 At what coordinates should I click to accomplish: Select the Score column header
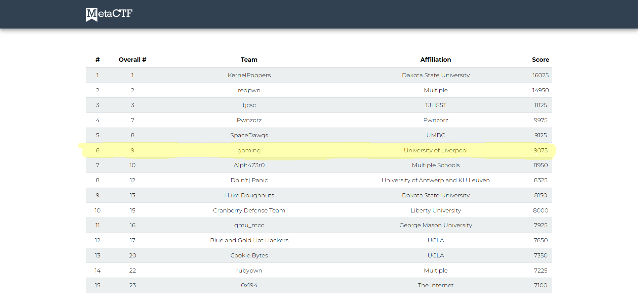click(x=541, y=60)
